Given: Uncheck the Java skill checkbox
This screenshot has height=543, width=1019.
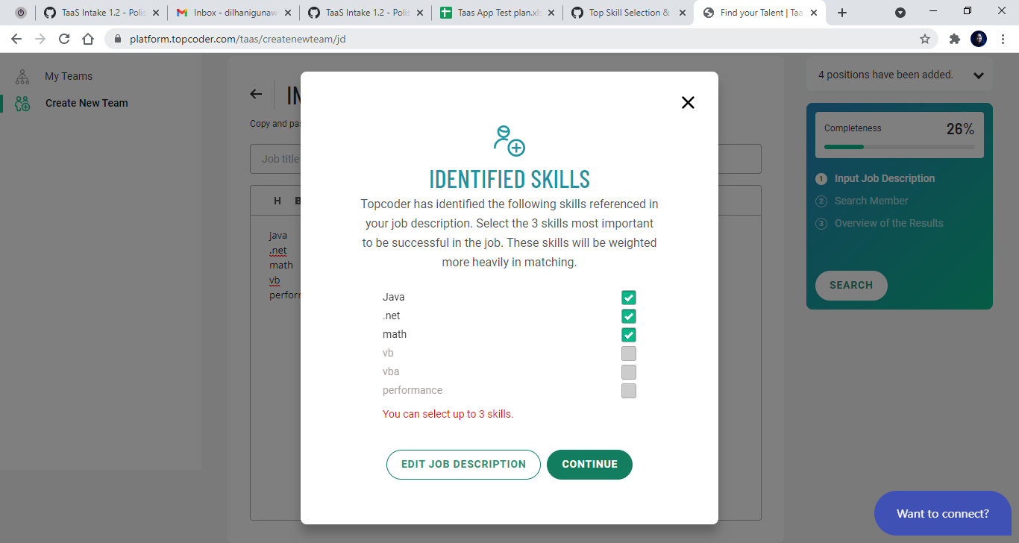Looking at the screenshot, I should click(x=629, y=298).
